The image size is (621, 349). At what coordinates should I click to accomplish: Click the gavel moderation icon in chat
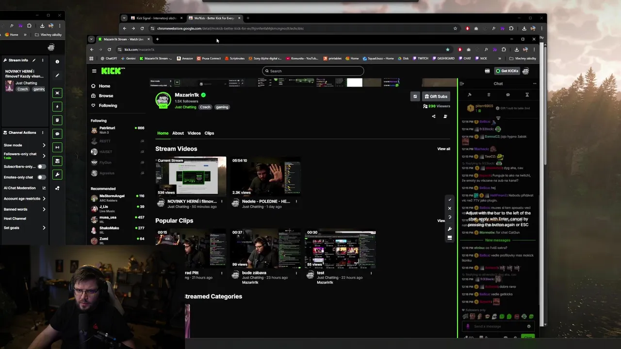[x=469, y=95]
